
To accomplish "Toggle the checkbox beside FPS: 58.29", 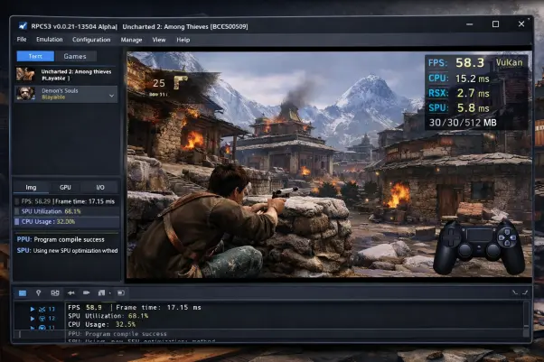I will (17, 201).
